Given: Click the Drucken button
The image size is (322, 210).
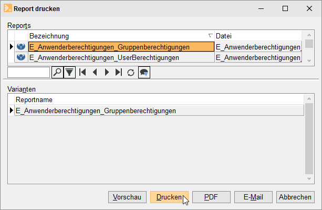Looking at the screenshot, I should tap(169, 197).
